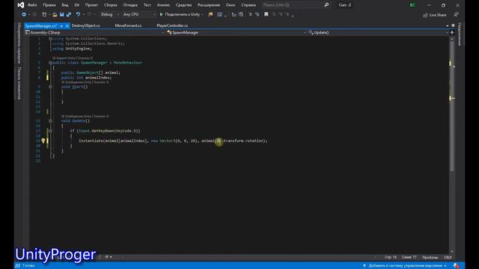Click the navigate backward arrow icon
The image size is (479, 269).
[24, 14]
